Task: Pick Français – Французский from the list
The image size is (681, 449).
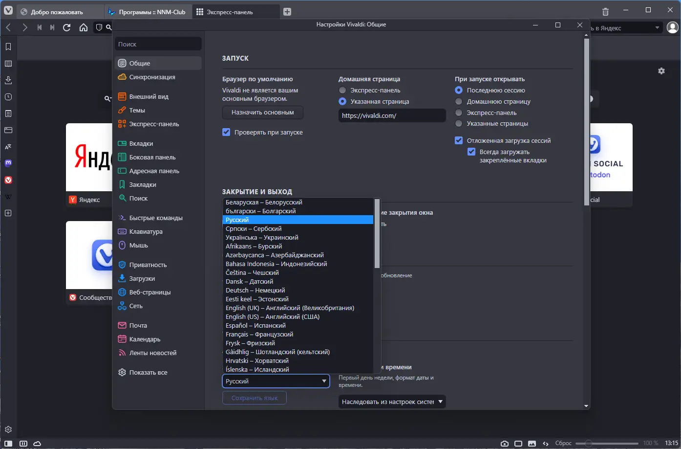Action: 298,335
